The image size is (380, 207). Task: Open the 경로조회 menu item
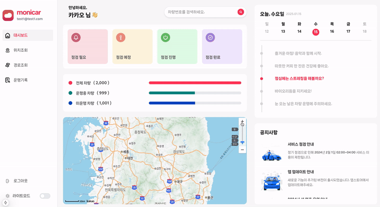[28, 65]
